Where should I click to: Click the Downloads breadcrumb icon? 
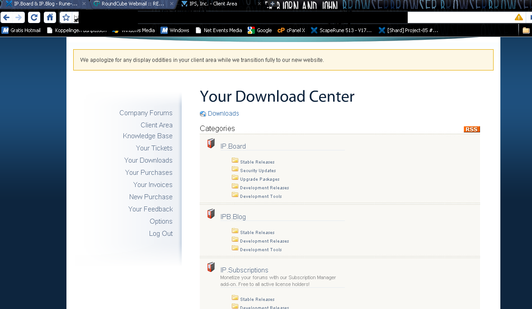[203, 114]
